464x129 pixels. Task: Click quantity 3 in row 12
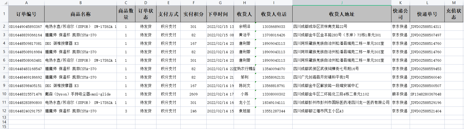(x=126, y=111)
